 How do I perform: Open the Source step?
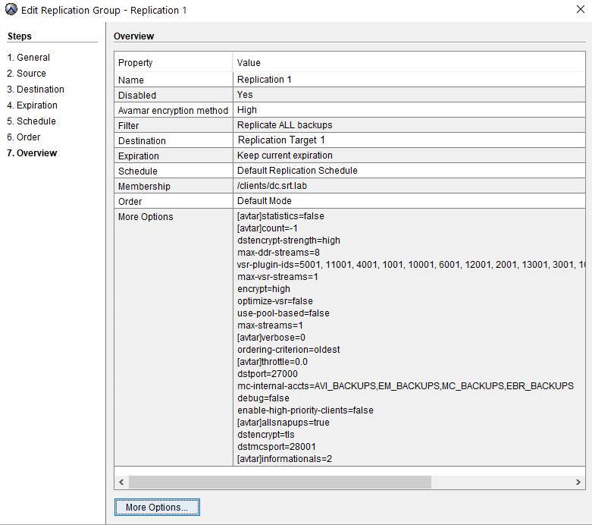(27, 74)
